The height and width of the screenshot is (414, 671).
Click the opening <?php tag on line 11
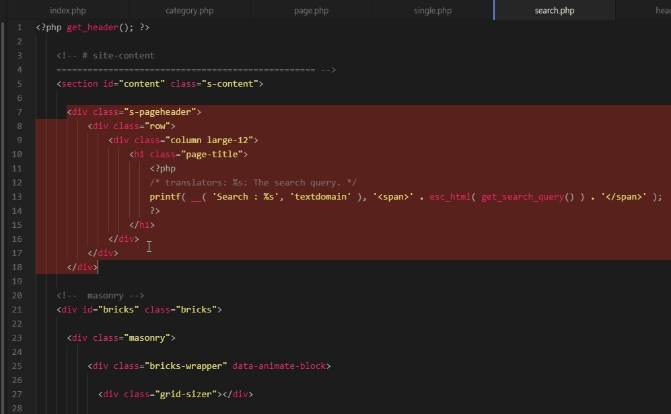[163, 168]
